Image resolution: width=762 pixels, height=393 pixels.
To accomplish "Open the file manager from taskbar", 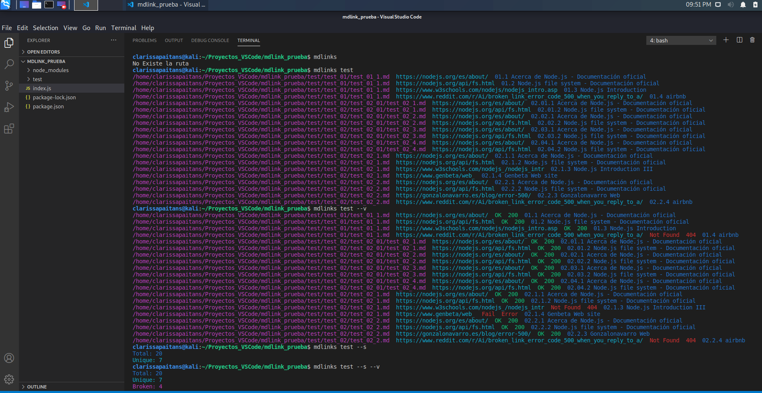I will click(x=37, y=5).
